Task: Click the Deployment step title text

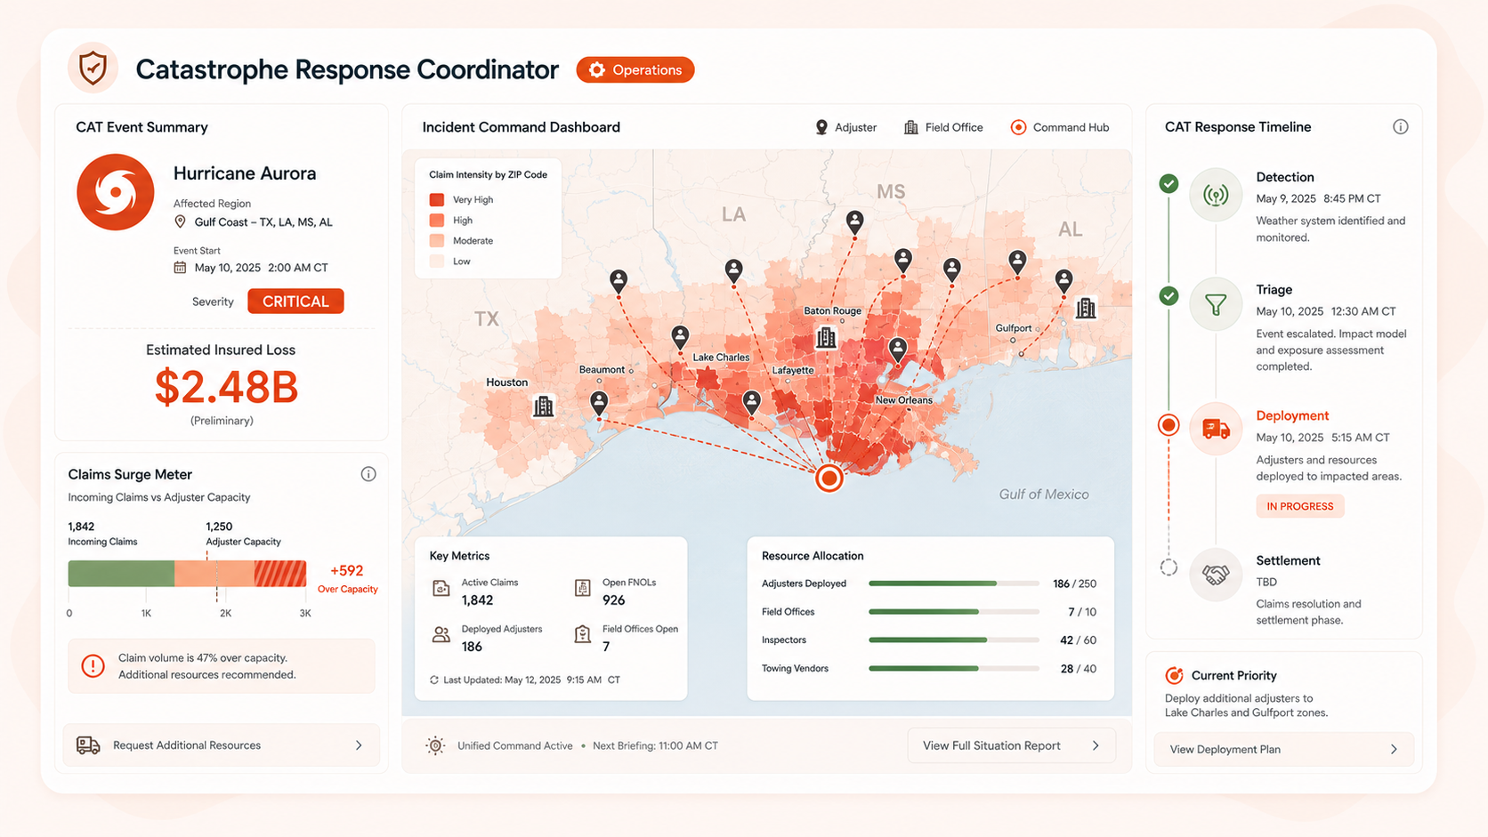Action: click(x=1292, y=415)
